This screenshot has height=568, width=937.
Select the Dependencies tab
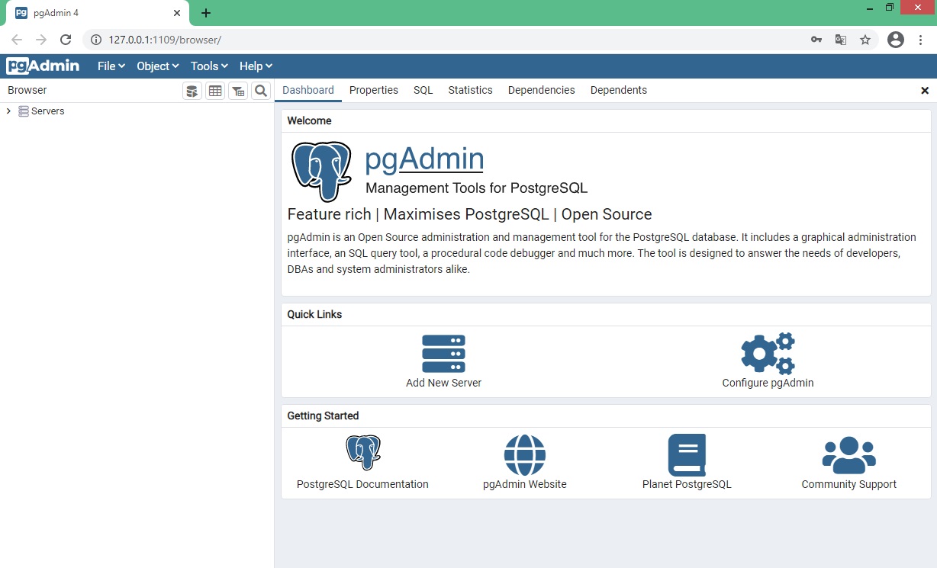click(x=541, y=90)
